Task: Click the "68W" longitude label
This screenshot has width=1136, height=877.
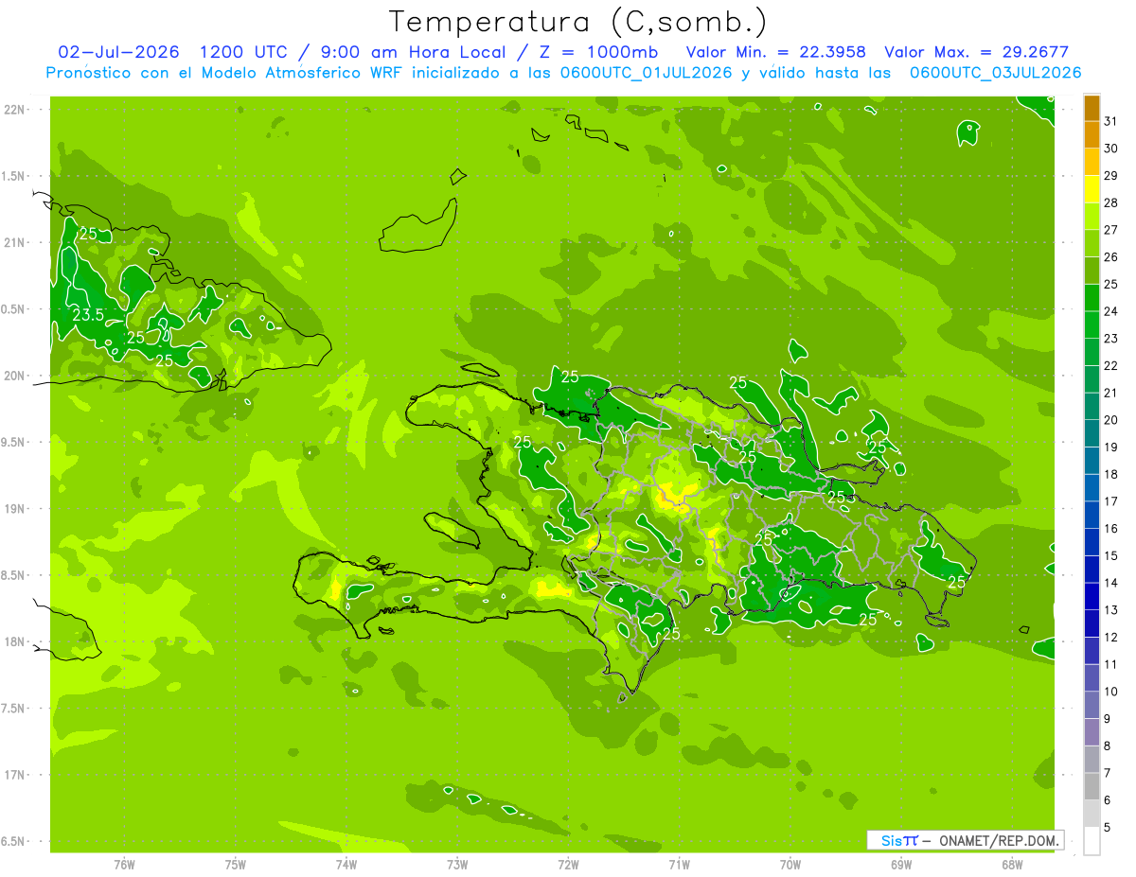Action: pos(1012,864)
